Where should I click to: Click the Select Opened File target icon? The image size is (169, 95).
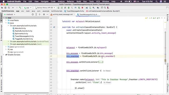pyautogui.click(x=33, y=15)
